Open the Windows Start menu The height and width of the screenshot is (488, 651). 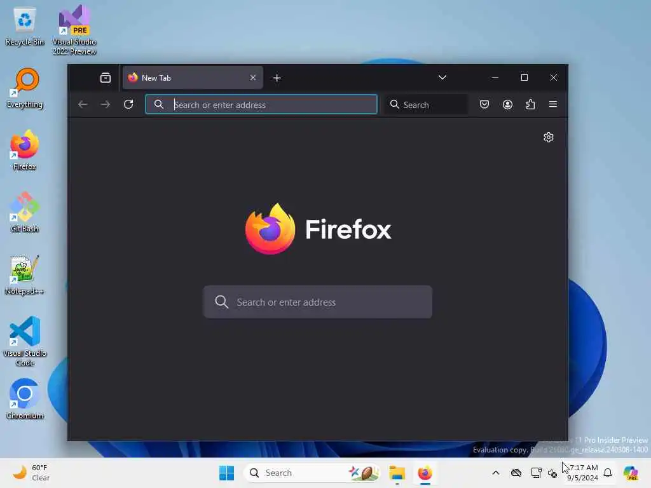coord(227,473)
